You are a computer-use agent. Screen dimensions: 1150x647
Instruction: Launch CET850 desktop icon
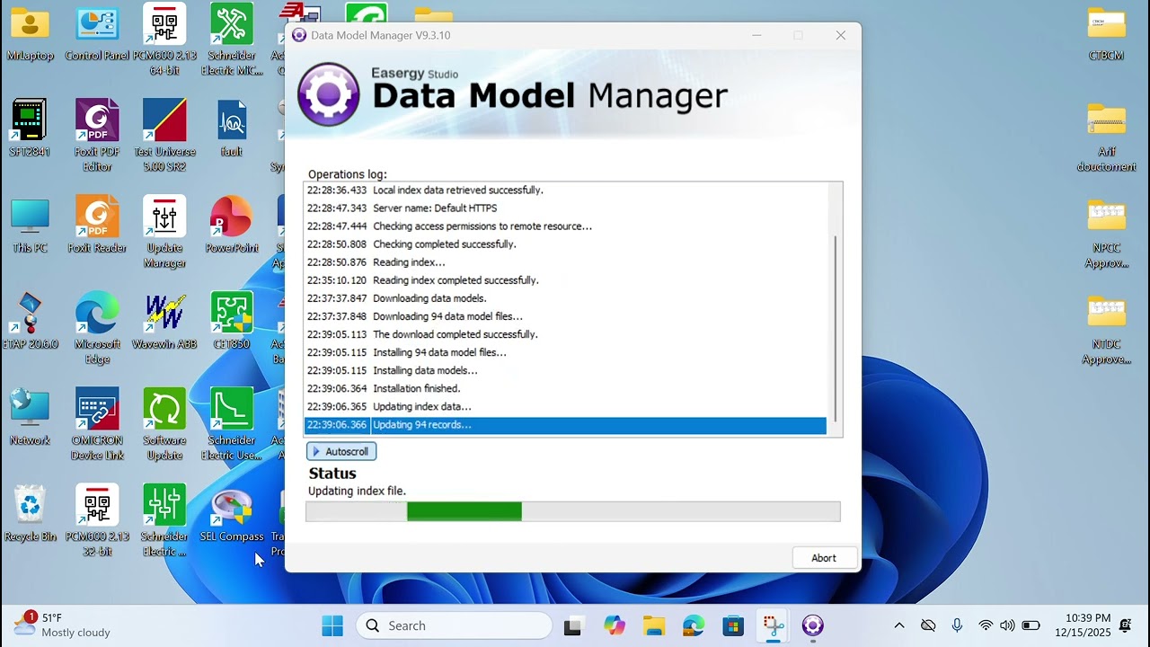tap(232, 323)
